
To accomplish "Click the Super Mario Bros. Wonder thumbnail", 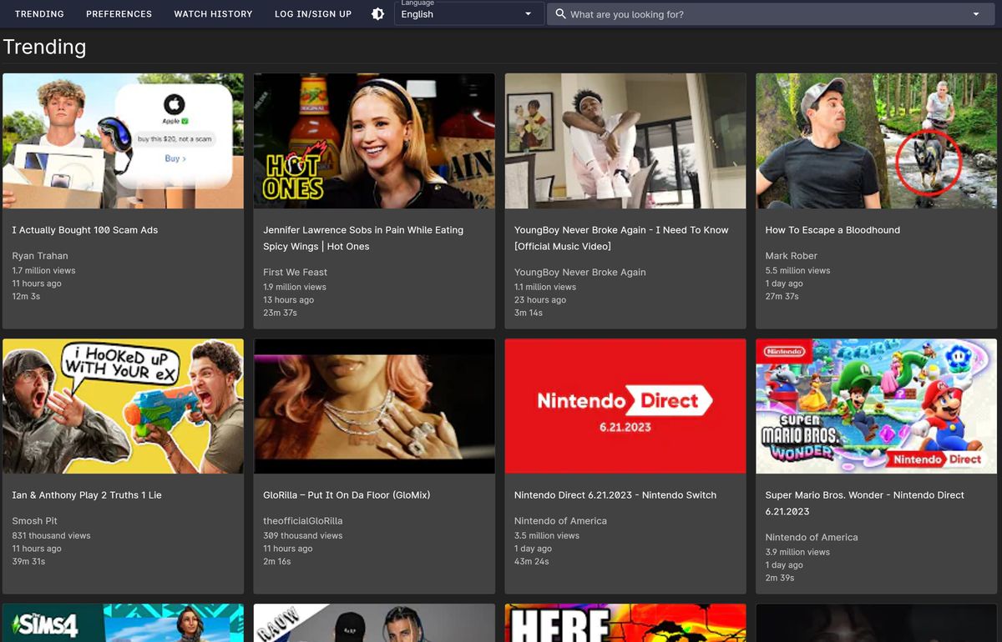I will [x=875, y=406].
